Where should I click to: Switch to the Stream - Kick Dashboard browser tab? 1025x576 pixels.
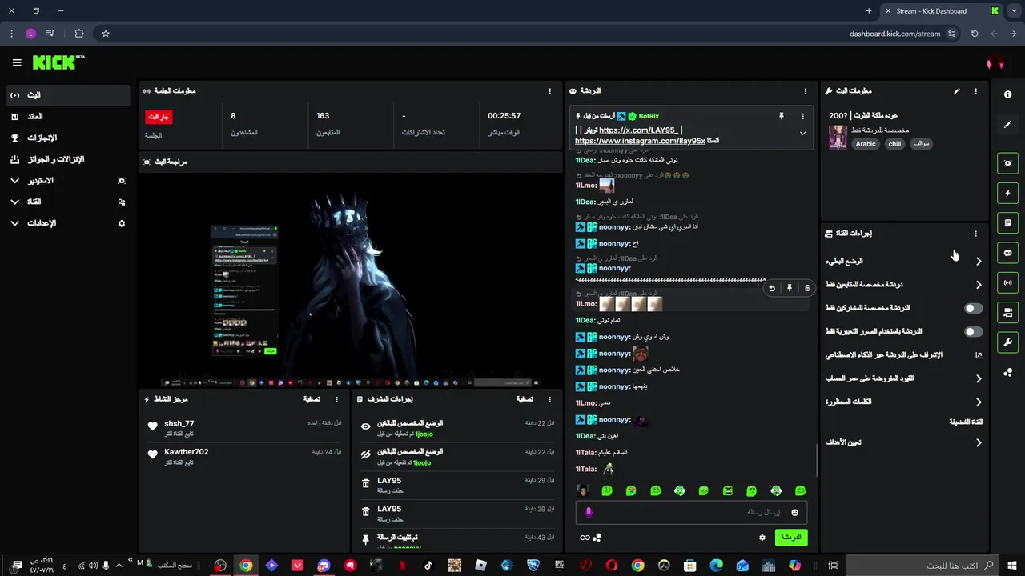(x=941, y=11)
